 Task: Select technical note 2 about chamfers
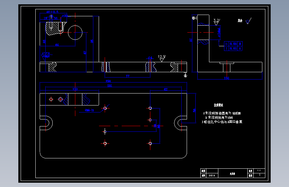(x=219, y=117)
